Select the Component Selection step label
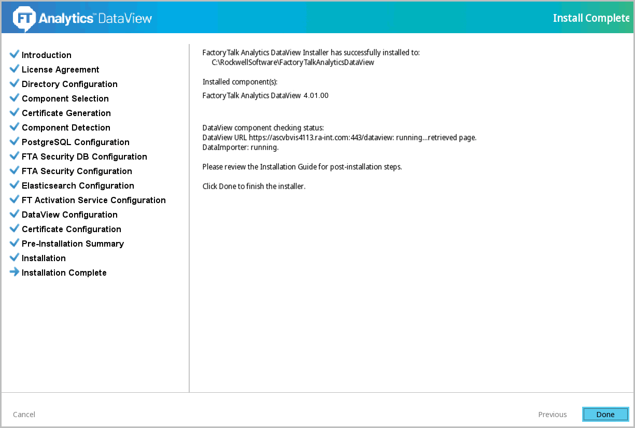The height and width of the screenshot is (428, 635). (x=65, y=98)
